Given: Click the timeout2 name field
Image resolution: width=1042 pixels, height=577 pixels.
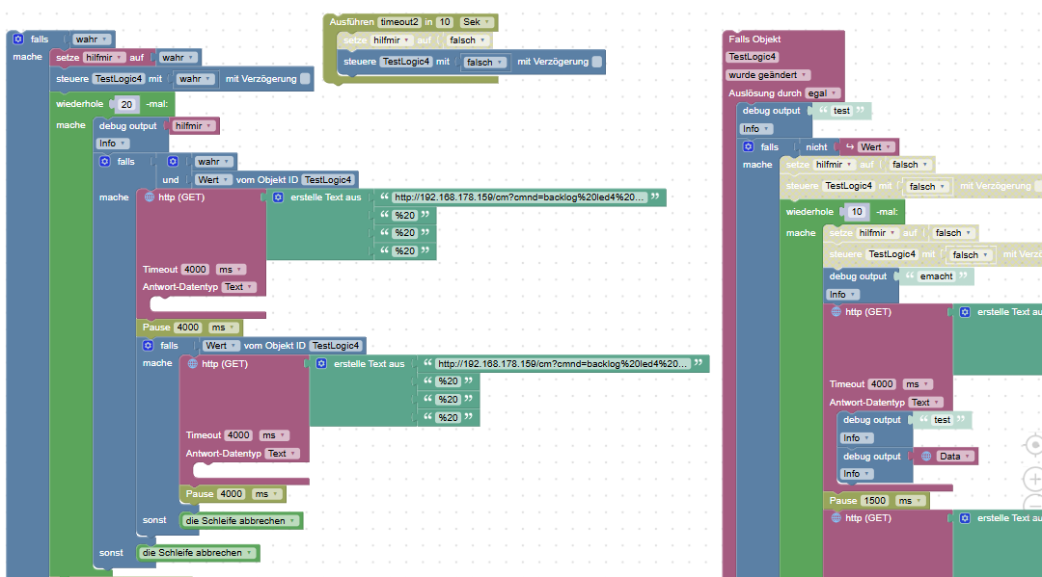Looking at the screenshot, I should pyautogui.click(x=398, y=22).
